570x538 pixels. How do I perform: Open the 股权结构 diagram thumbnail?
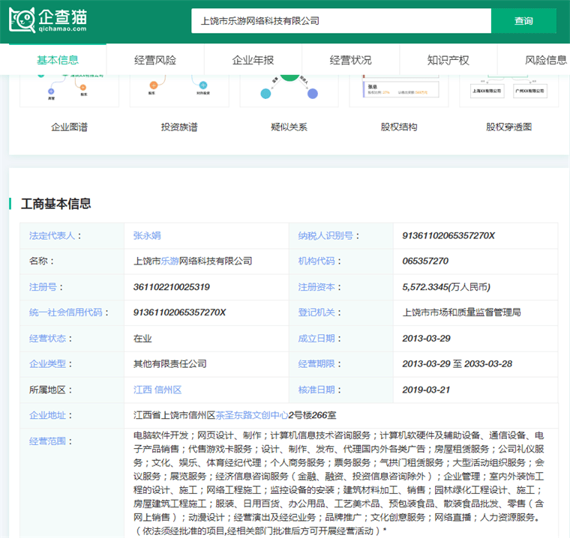[398, 90]
